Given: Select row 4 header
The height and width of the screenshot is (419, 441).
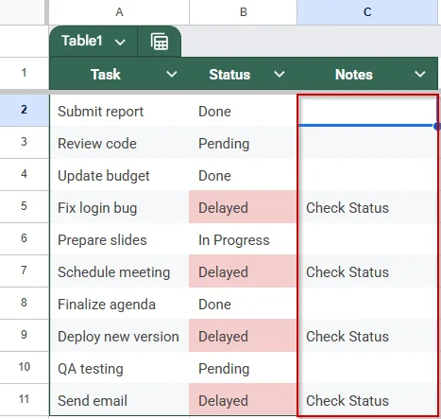Looking at the screenshot, I should point(24,174).
